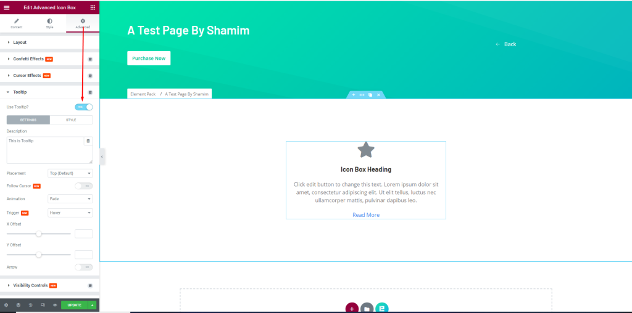Switch to the Content tab
The height and width of the screenshot is (313, 632).
point(17,23)
